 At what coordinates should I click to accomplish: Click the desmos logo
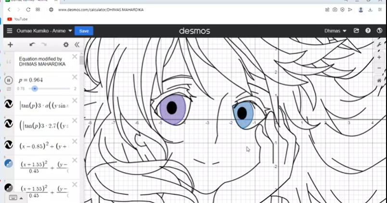[194, 31]
